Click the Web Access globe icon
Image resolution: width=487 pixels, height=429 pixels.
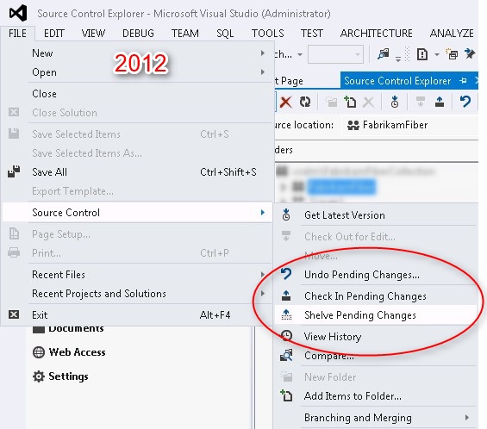[39, 352]
